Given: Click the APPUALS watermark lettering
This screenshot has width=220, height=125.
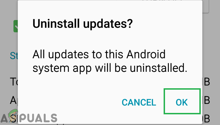Looking at the screenshot, I should point(29,118).
